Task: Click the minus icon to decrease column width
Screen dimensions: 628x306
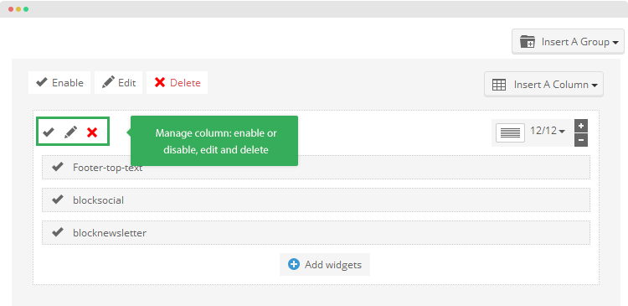Action: [581, 140]
